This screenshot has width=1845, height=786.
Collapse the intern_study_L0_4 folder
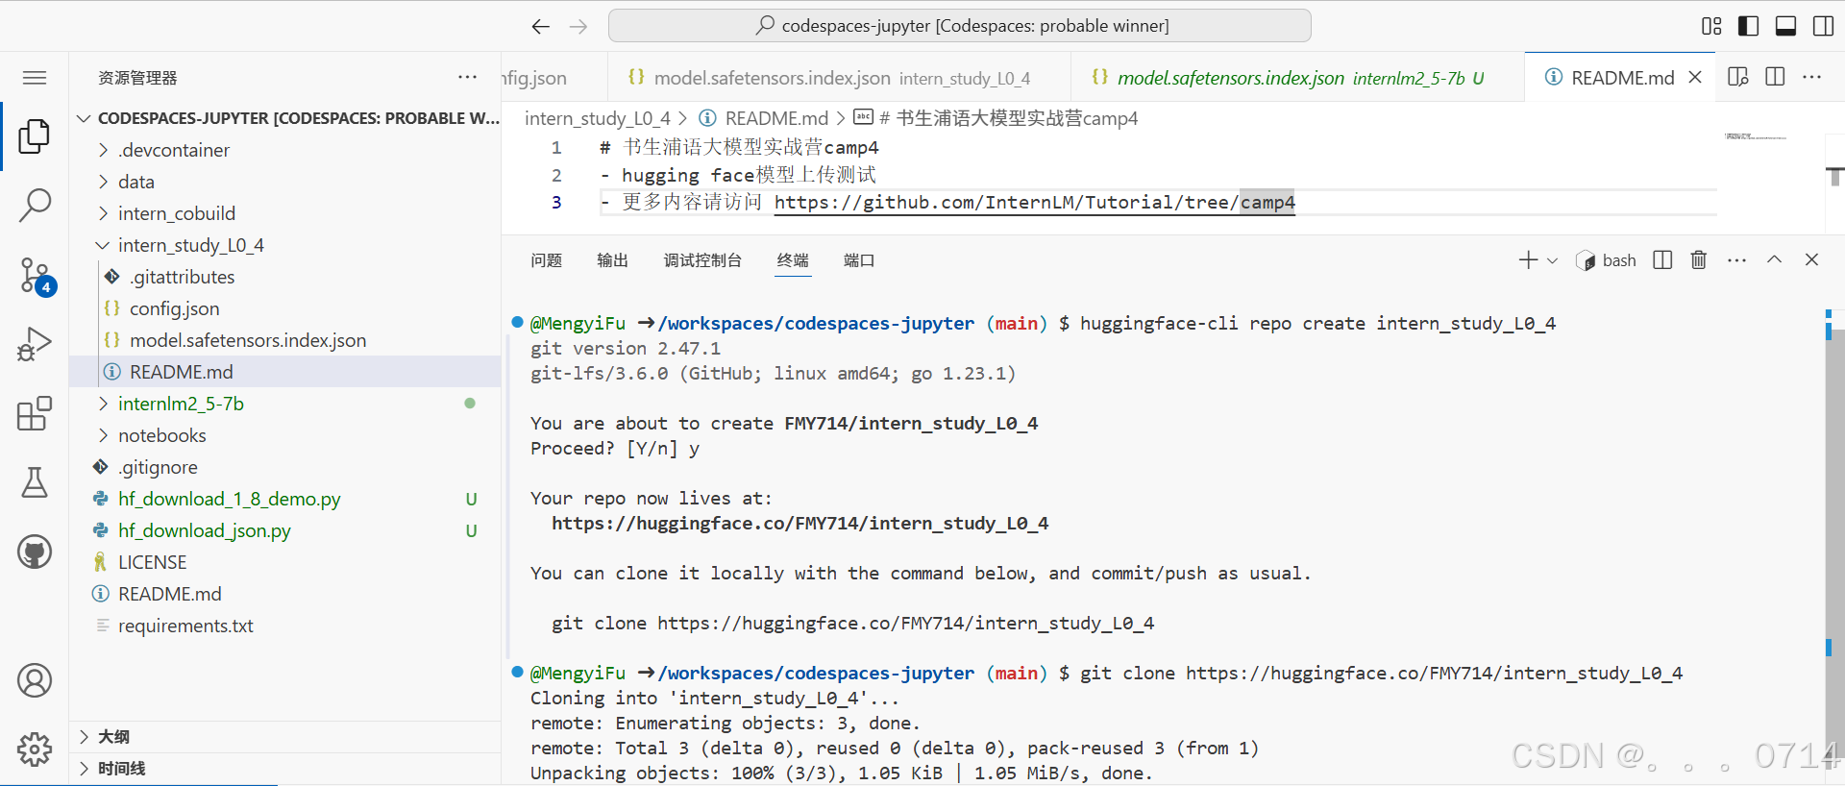point(285,245)
